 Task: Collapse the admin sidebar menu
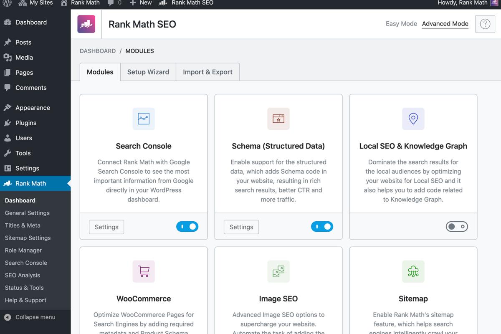[x=29, y=317]
